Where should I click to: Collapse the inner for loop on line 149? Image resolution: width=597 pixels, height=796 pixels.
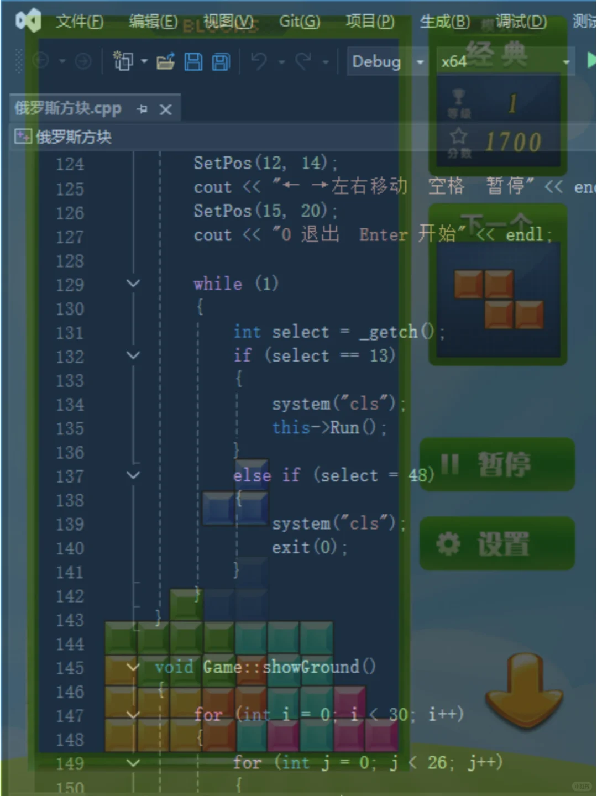[133, 763]
